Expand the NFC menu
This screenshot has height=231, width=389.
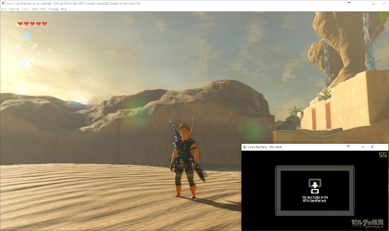click(43, 9)
